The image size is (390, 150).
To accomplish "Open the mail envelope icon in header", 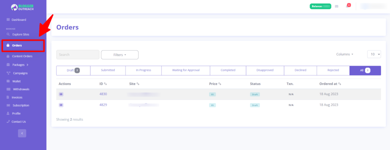I will (x=337, y=6).
